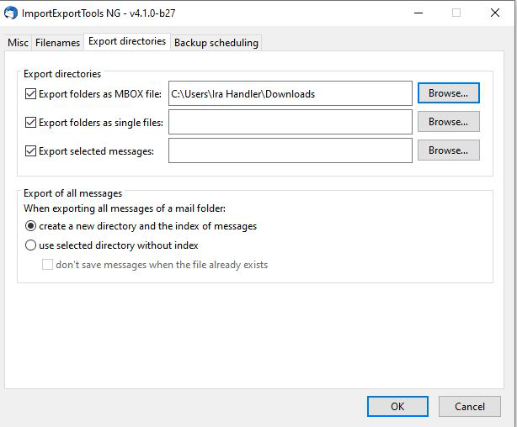Click "When exporting all messages of a mail folder:" text
The image size is (517, 427).
(x=125, y=208)
